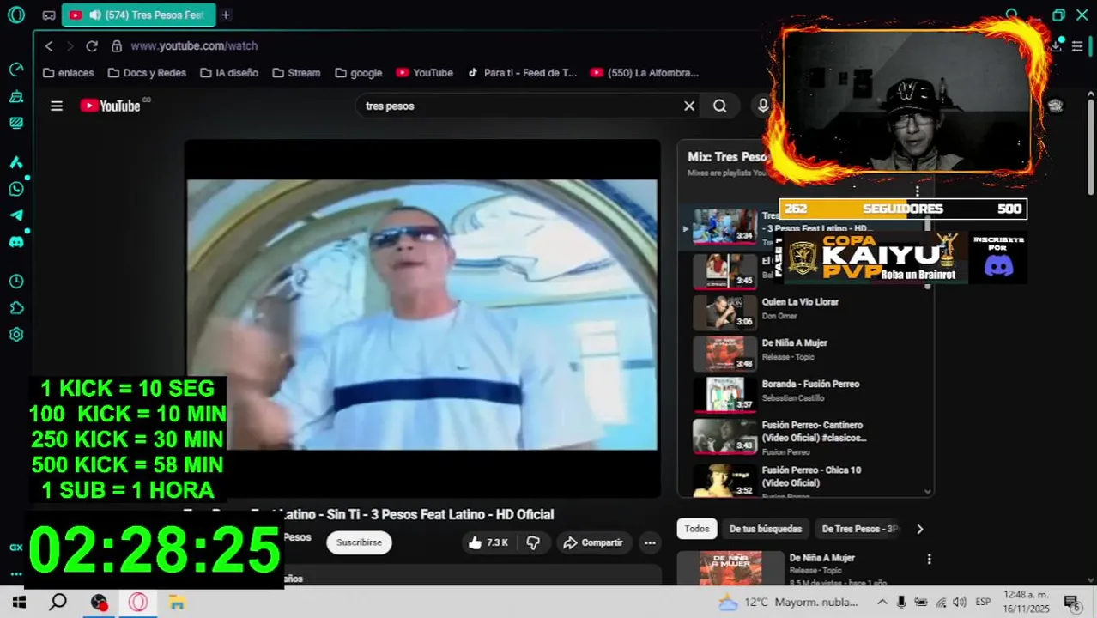Viewport: 1097px width, 618px height.
Task: Open the Stream bookmarks folder
Action: click(x=296, y=73)
